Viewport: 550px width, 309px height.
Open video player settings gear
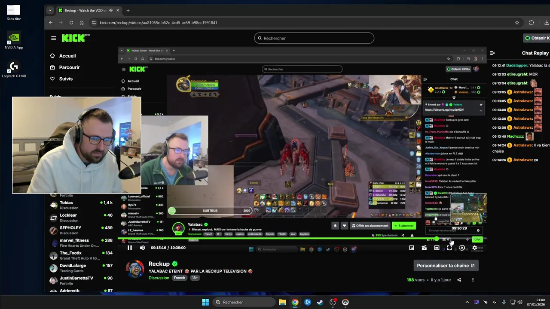click(474, 248)
